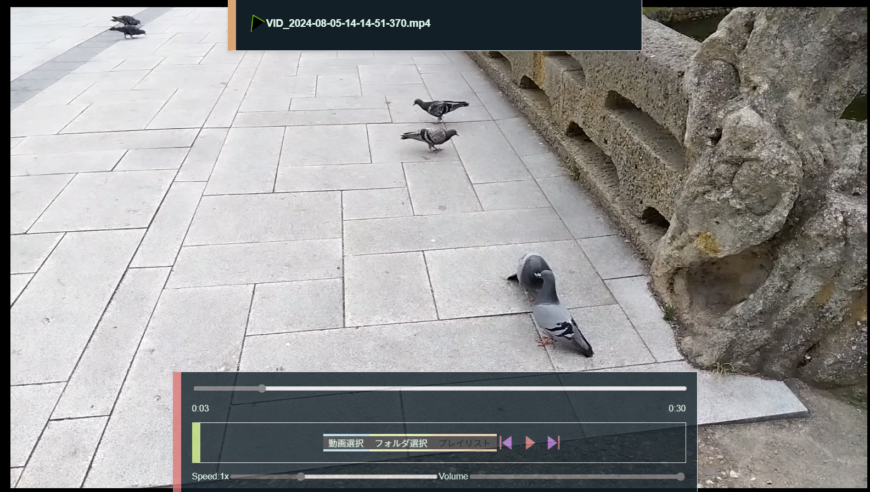
Task: Click the playback speed slider handle
Action: click(x=301, y=477)
